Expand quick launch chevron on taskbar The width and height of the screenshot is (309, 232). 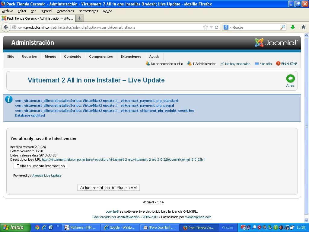58,226
